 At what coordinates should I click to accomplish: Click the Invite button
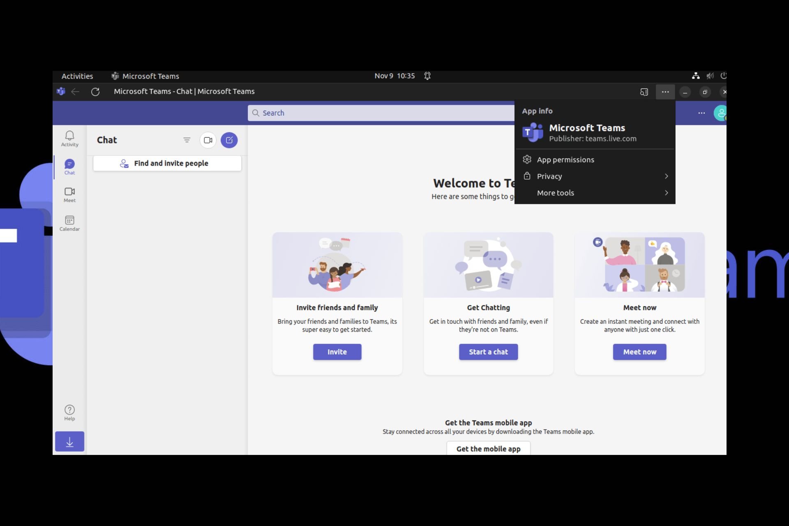[337, 352]
